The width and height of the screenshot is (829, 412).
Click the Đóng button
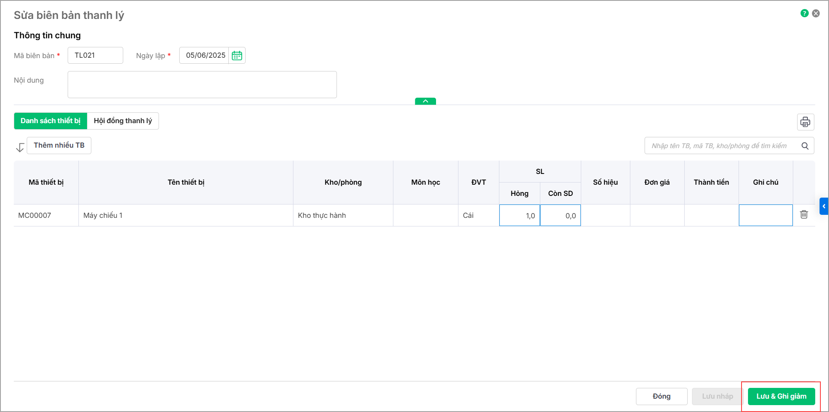(661, 397)
